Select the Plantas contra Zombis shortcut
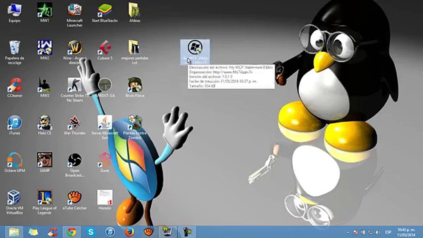 (x=135, y=128)
